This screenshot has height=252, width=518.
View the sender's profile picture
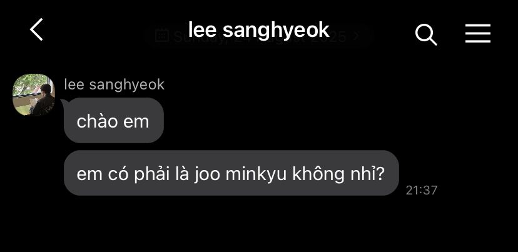point(34,95)
